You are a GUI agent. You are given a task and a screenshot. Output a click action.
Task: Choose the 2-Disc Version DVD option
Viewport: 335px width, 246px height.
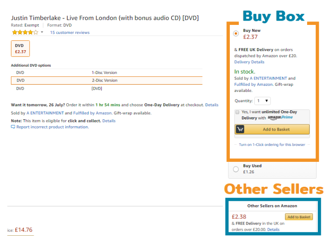[107, 81]
